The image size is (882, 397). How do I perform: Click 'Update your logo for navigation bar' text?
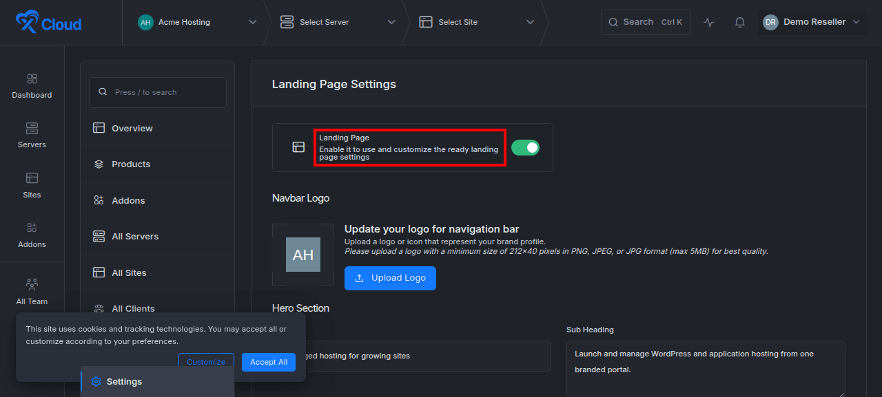pyautogui.click(x=432, y=229)
